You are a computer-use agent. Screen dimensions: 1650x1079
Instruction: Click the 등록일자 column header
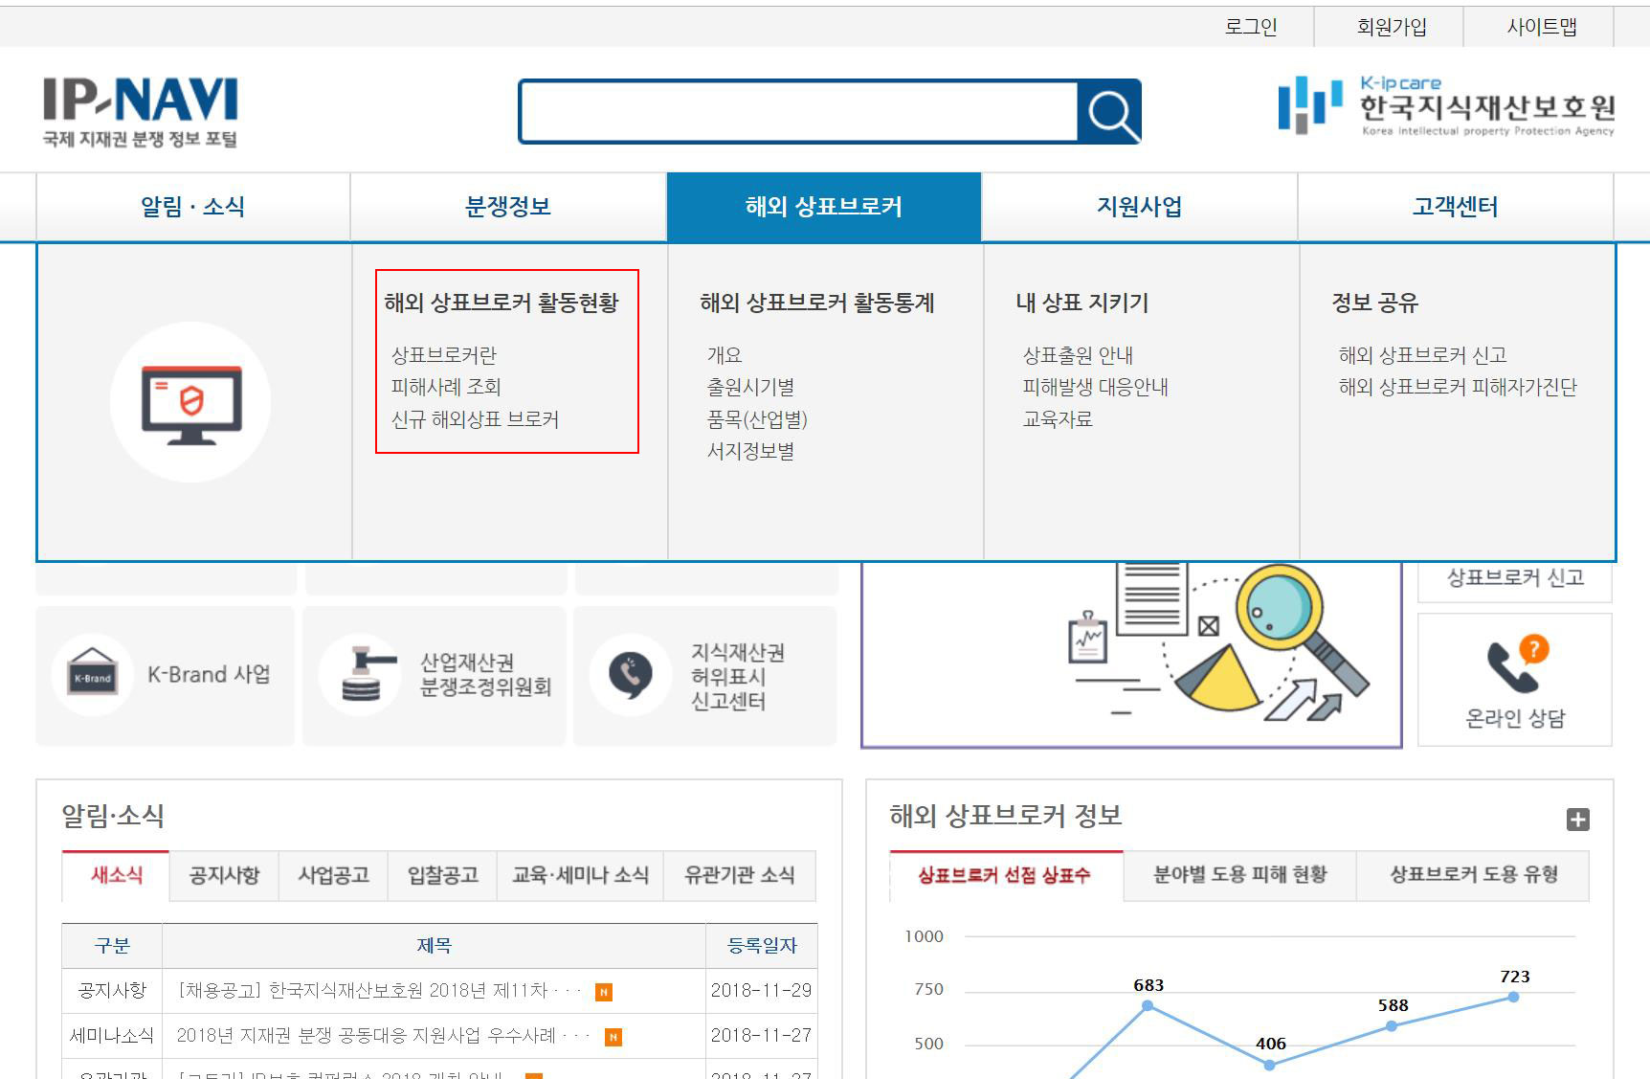pos(762,946)
